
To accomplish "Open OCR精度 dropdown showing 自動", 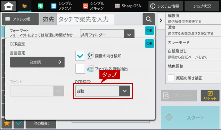I will (103, 91).
